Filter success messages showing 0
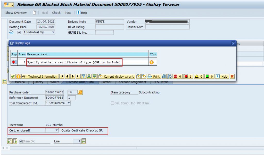Viewport: 264px width, 155px height. (x=209, y=76)
